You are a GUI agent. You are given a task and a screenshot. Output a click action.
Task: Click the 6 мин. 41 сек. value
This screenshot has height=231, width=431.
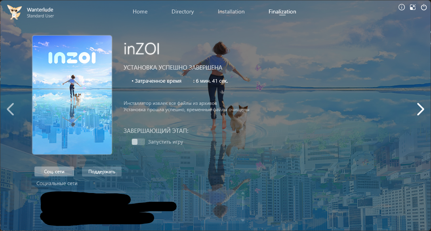point(212,81)
